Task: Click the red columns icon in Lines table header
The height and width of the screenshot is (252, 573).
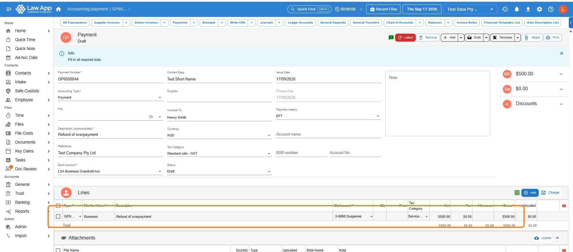Action: pos(564,206)
